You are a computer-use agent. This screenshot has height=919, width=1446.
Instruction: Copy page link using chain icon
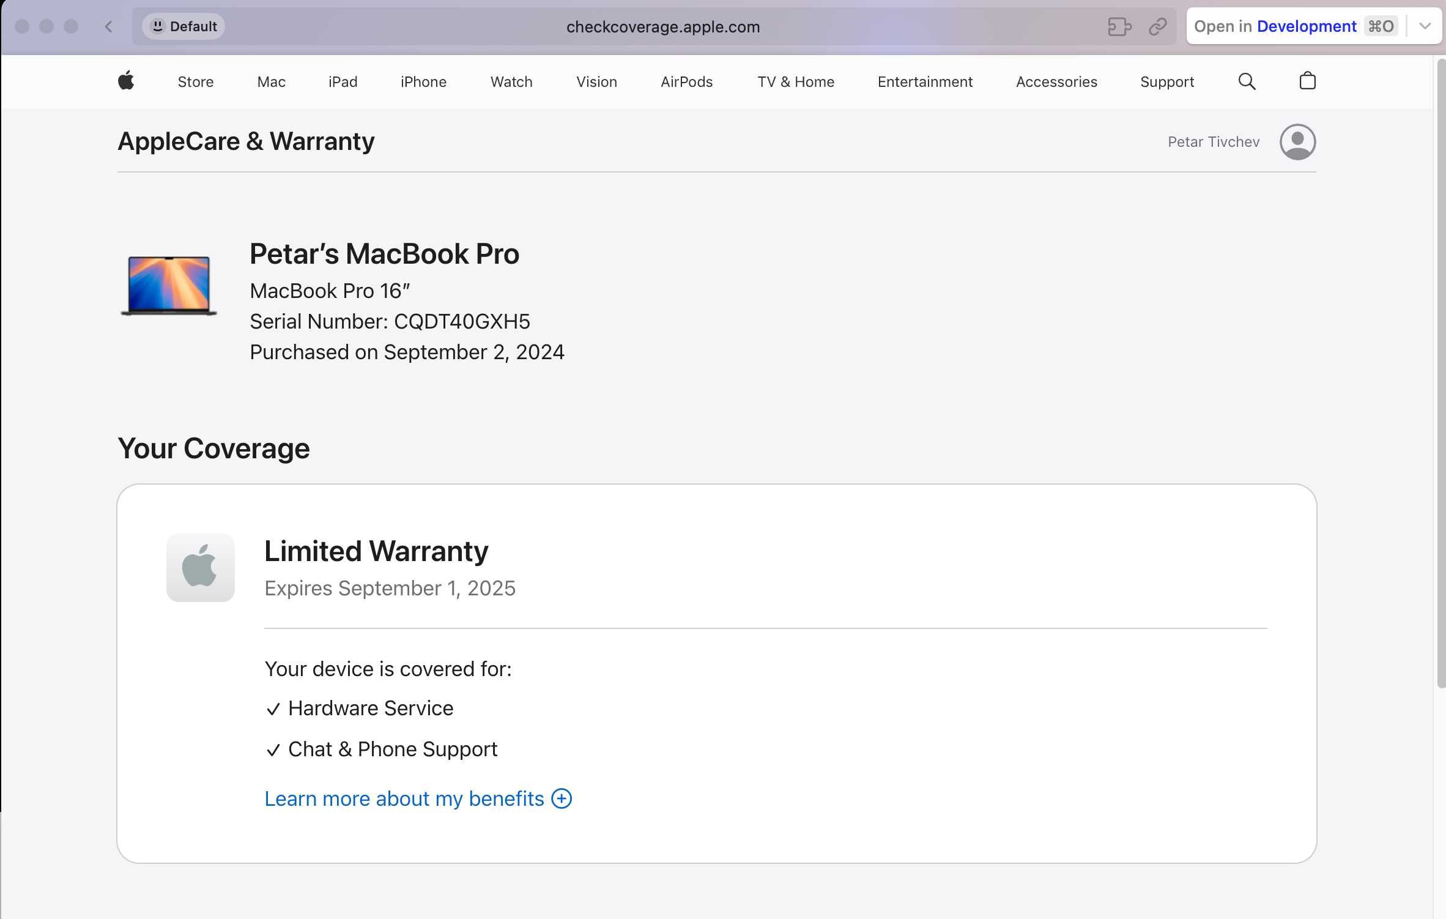(1157, 26)
